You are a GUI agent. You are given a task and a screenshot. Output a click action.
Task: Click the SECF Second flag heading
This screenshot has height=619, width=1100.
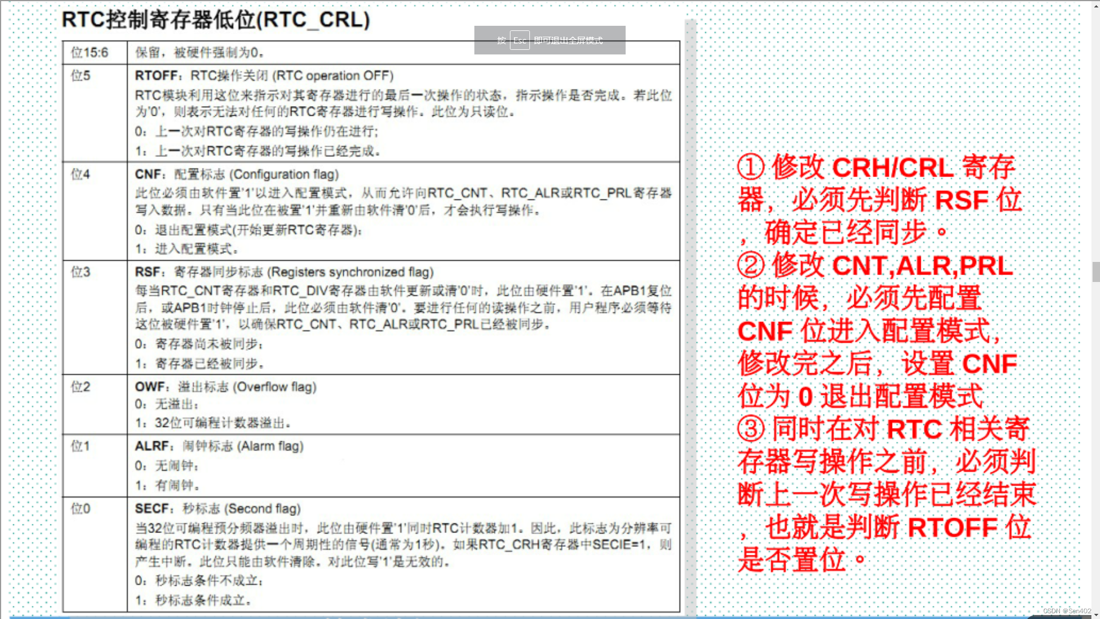tap(218, 509)
